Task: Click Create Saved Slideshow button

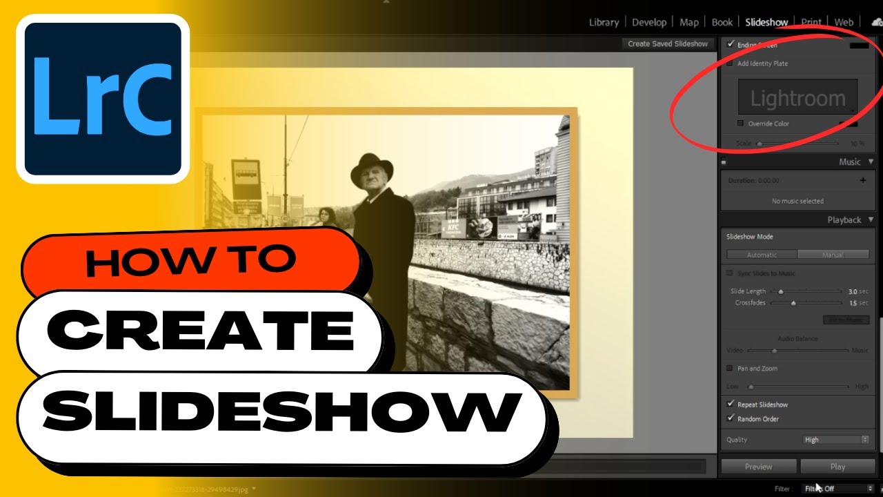Action: [x=668, y=43]
